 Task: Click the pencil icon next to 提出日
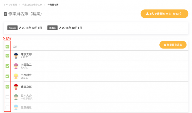pos(60,28)
